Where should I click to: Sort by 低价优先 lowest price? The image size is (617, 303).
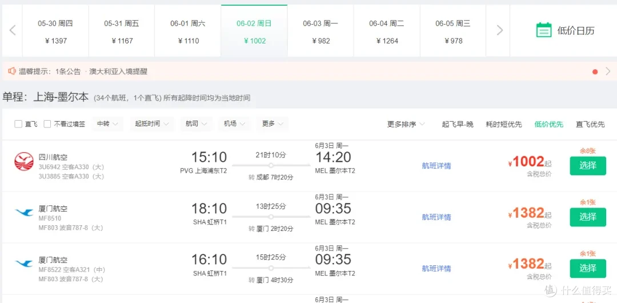[549, 125]
